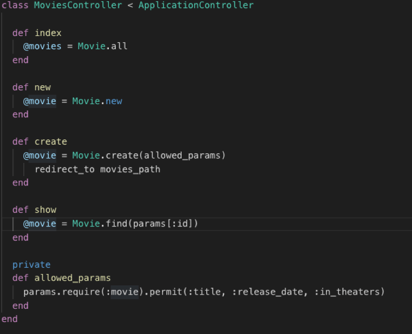Click 'end' closing allowed_params method
This screenshot has height=334, width=412.
(21, 305)
